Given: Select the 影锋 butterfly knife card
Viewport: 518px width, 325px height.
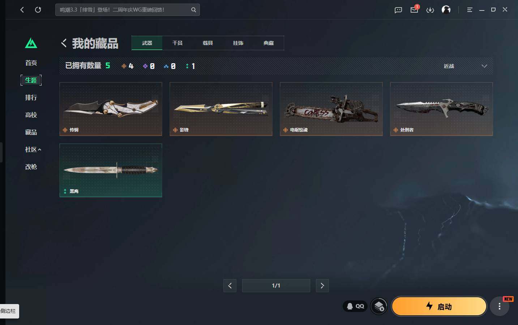Looking at the screenshot, I should click(x=221, y=109).
